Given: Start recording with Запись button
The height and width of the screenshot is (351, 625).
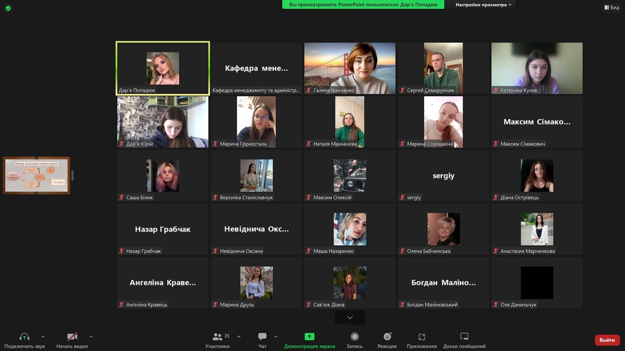Looking at the screenshot, I should click(x=355, y=340).
